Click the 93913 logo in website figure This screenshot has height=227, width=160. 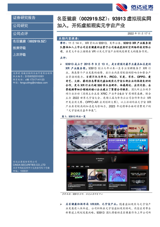click(71, 122)
